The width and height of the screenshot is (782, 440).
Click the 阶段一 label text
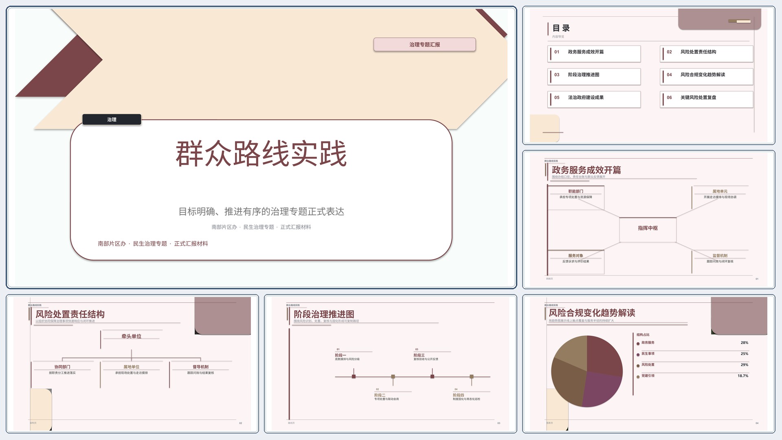point(340,355)
